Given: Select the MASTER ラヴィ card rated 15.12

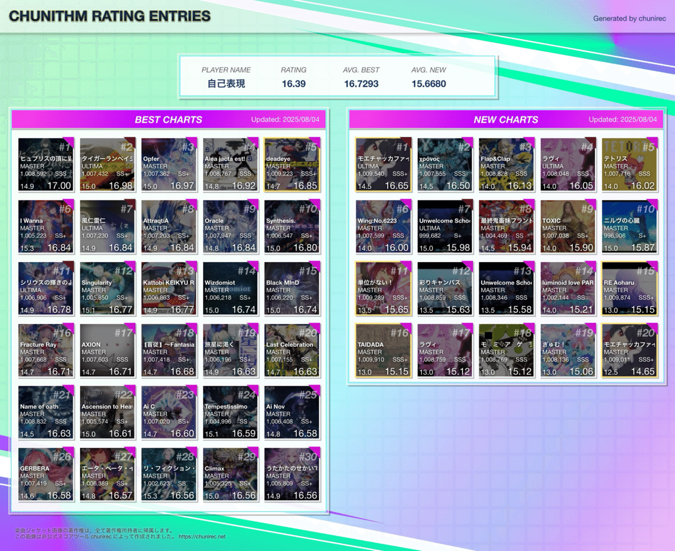Looking at the screenshot, I should click(x=445, y=350).
